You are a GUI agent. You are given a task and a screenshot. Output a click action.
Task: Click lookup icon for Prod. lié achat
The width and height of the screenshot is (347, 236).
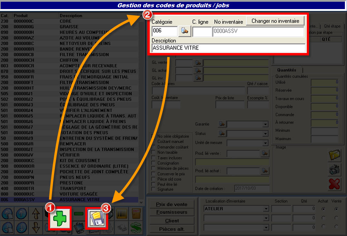coord(265,170)
